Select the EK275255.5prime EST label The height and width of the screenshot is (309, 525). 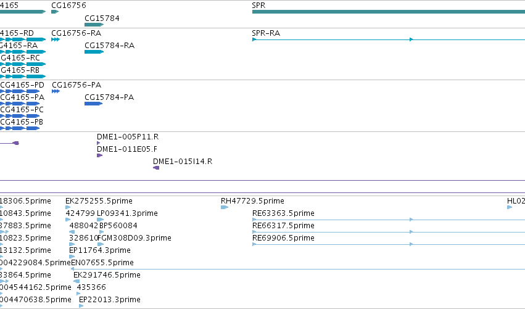99,201
